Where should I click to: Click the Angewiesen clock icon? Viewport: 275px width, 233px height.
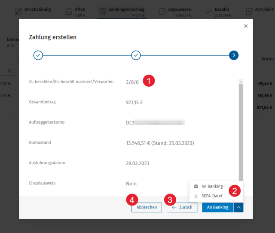(x=162, y=12)
